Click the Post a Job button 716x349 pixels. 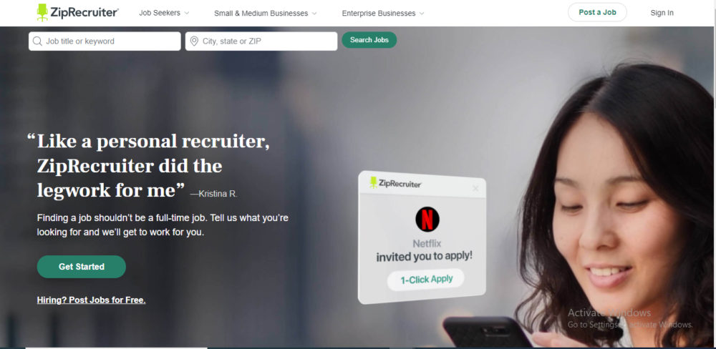coord(597,12)
